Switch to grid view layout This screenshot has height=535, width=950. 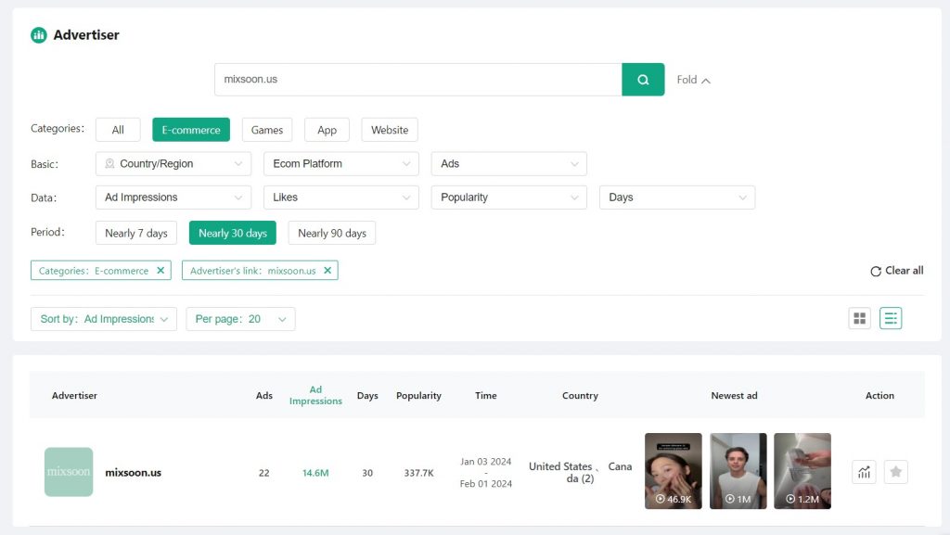tap(859, 317)
